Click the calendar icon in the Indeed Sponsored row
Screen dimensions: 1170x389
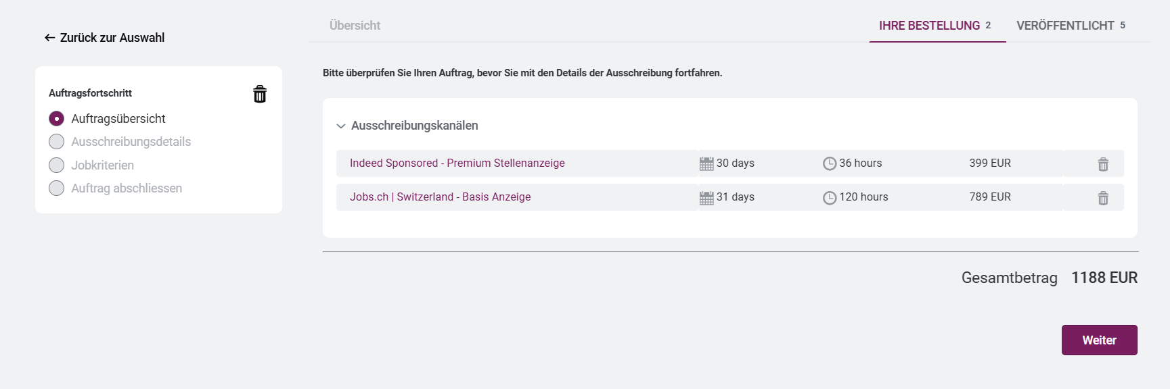[706, 163]
